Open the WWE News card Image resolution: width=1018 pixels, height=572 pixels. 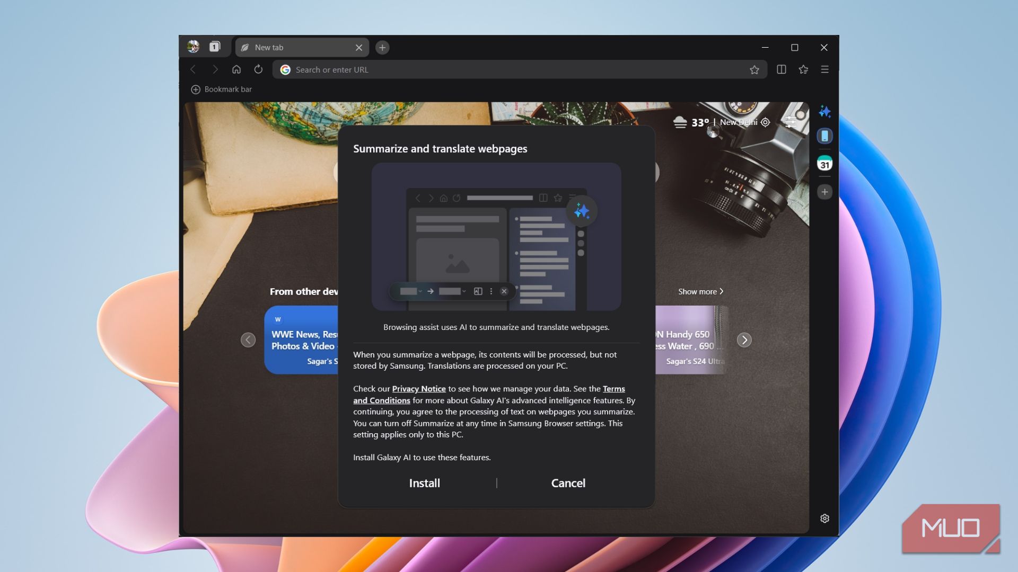point(301,340)
